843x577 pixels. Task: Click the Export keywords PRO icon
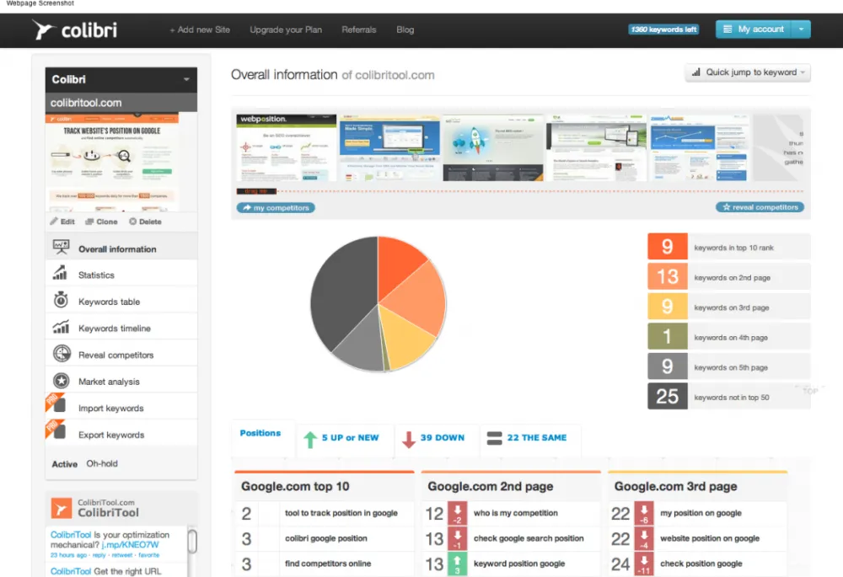tap(56, 430)
